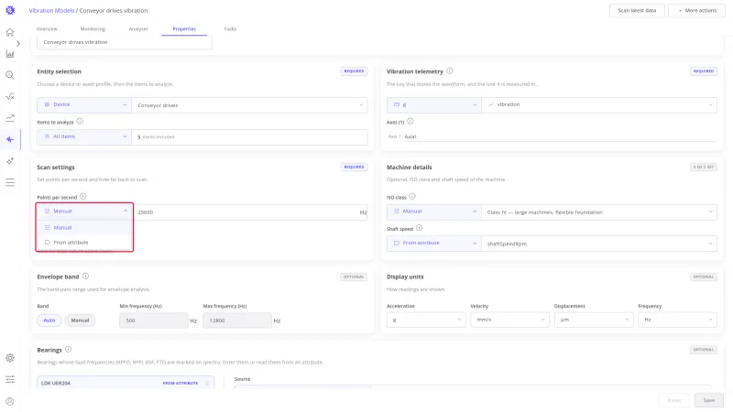
Task: Open the All items dropdown
Action: tap(84, 136)
